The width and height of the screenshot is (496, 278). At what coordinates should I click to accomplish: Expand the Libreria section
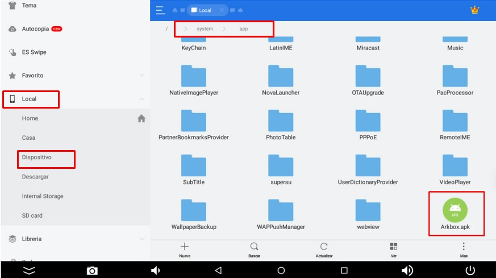tap(141, 239)
